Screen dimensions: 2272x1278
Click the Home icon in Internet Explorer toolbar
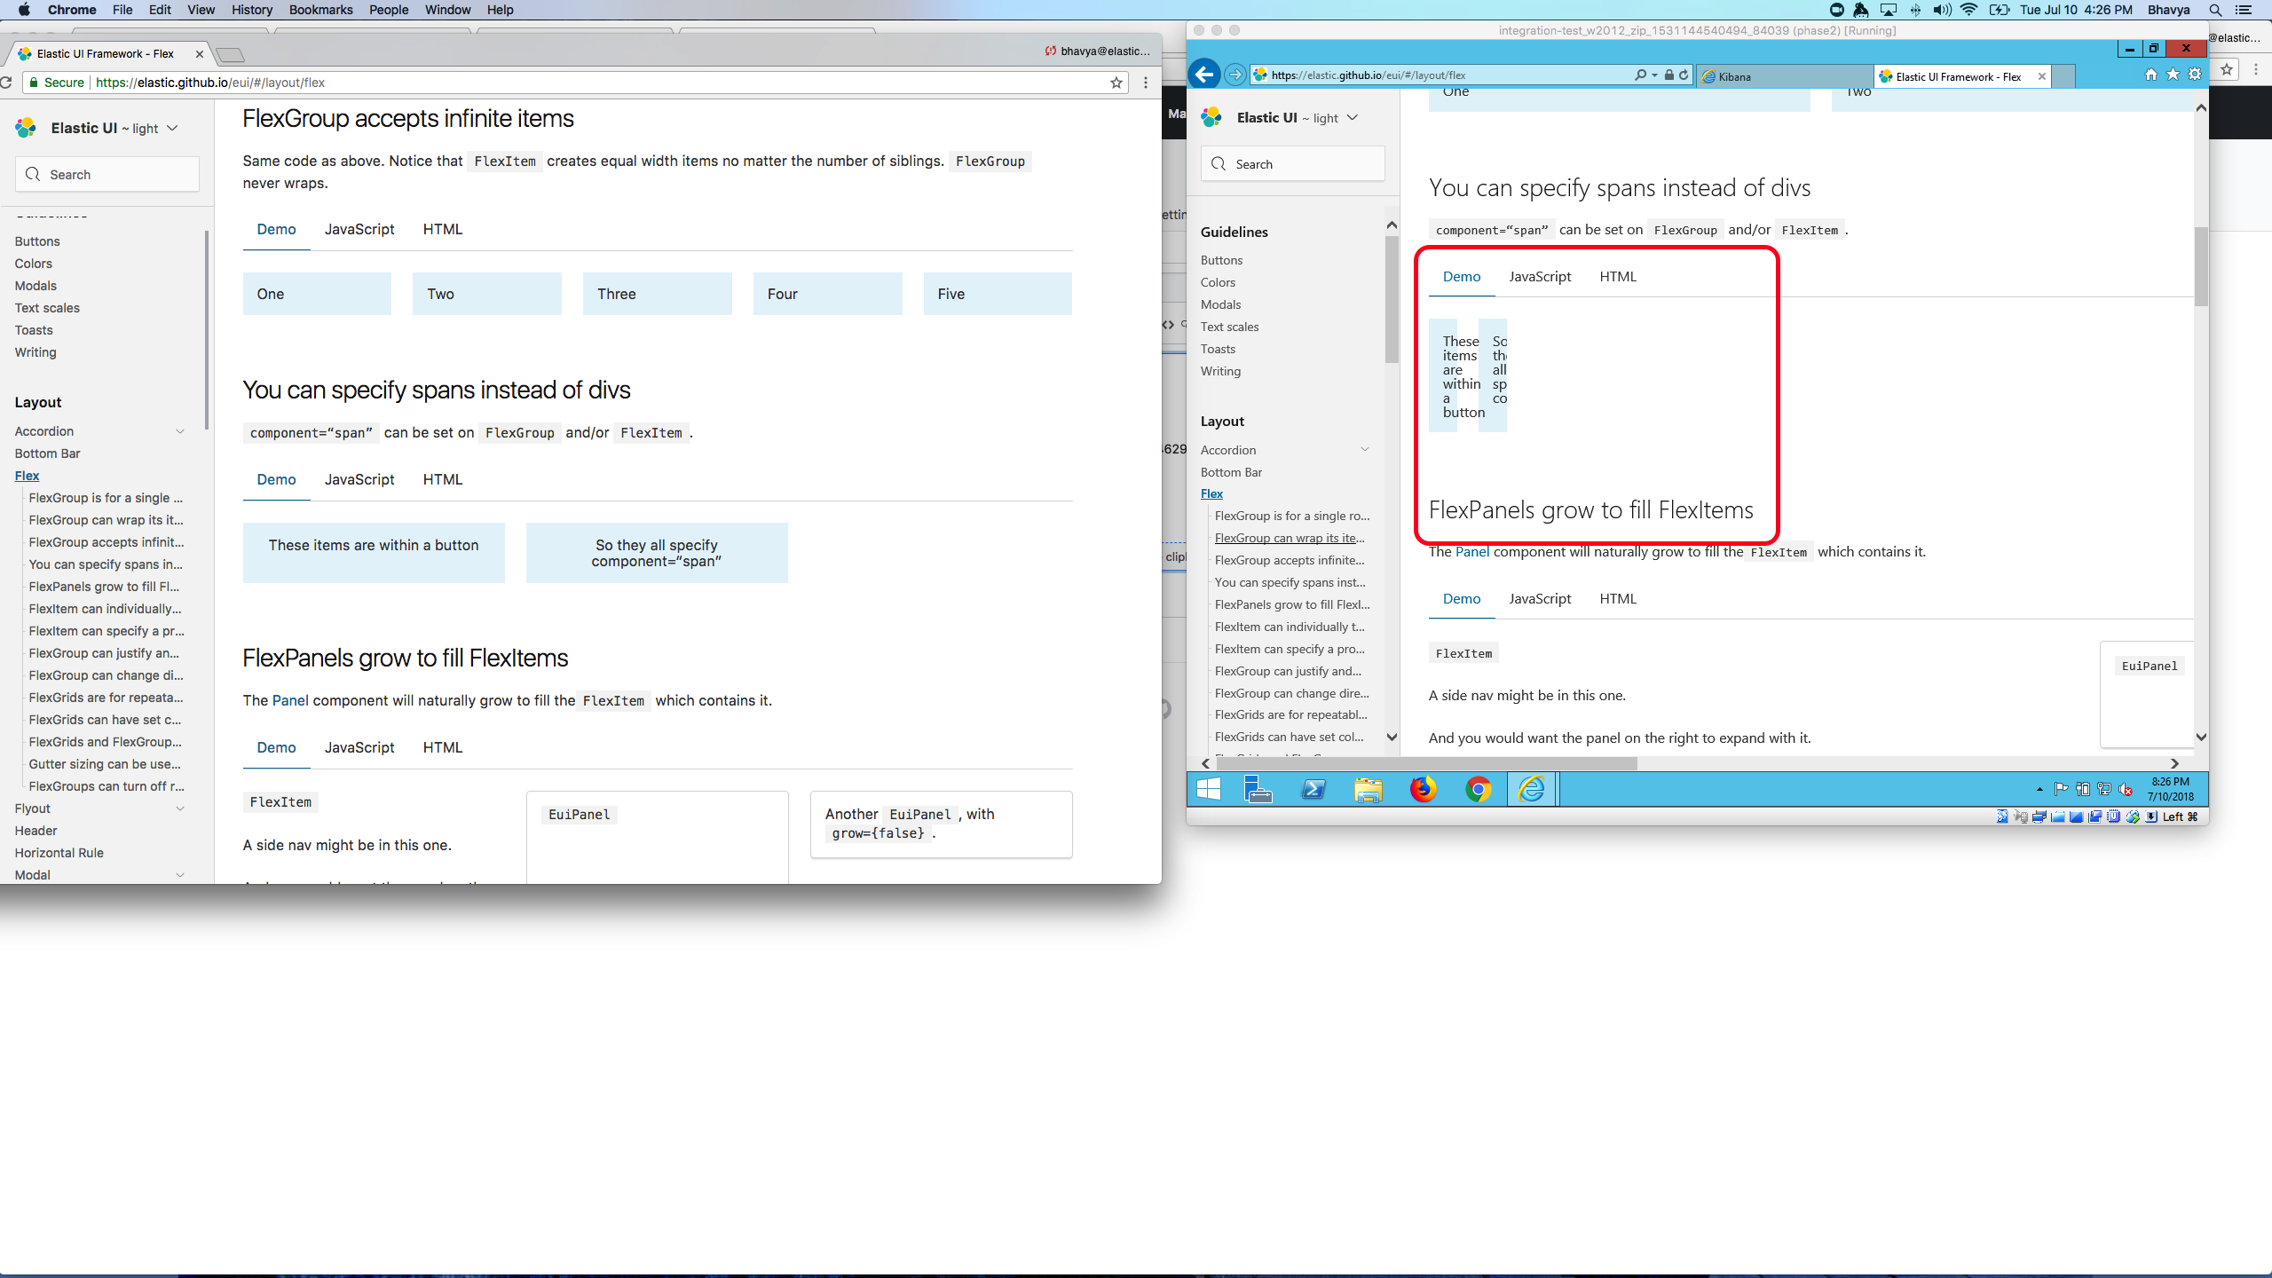[x=2150, y=74]
